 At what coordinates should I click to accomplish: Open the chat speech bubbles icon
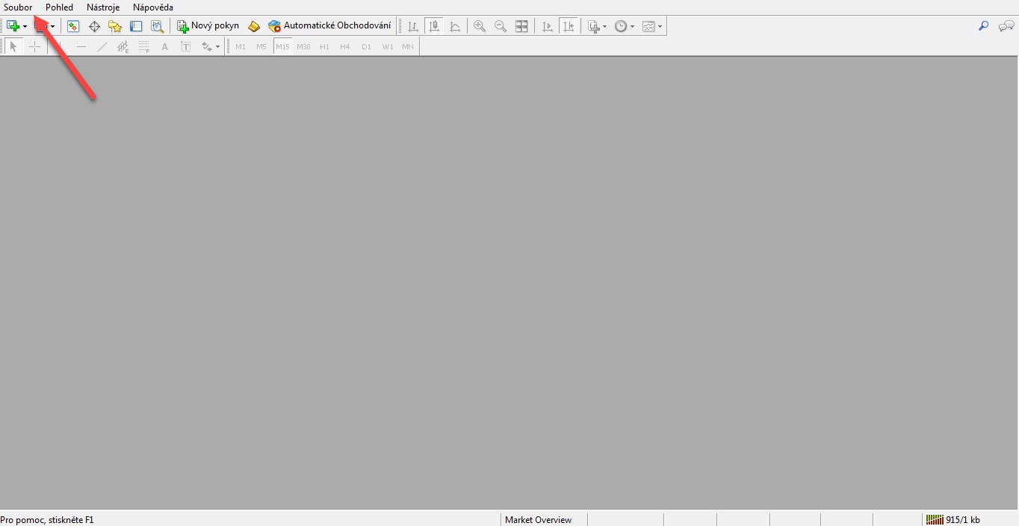tap(1006, 26)
